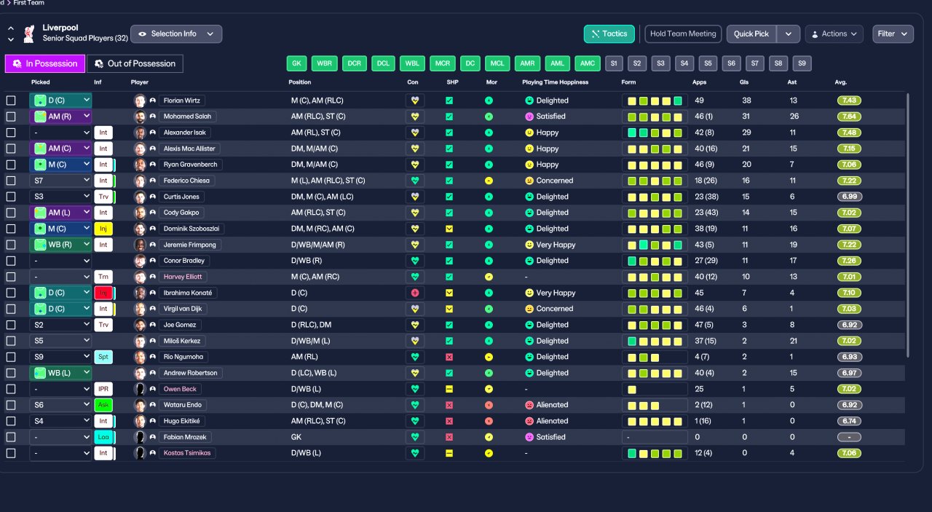Select the S1 substitute slot tab
The image size is (932, 512).
[x=614, y=63]
